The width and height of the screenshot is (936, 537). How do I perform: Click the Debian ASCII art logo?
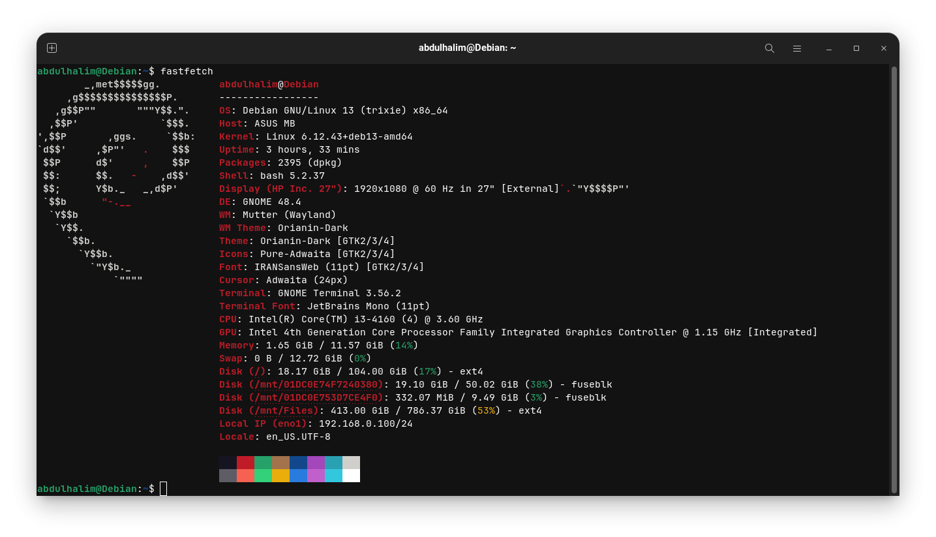coord(114,176)
